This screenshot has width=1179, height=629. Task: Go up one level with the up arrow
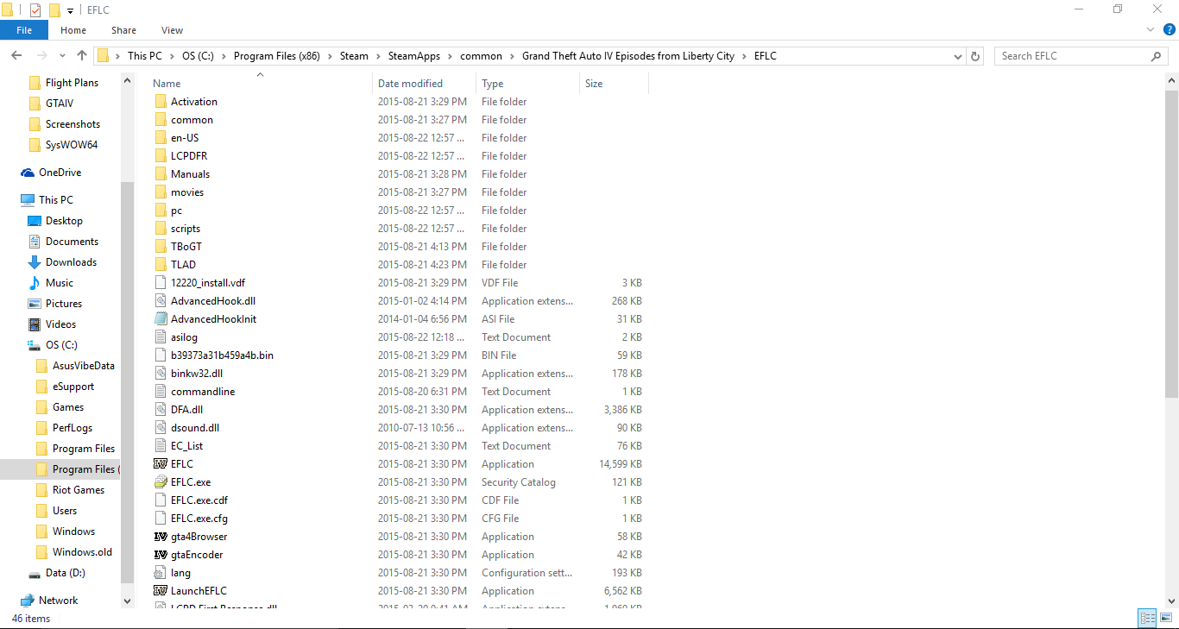82,56
